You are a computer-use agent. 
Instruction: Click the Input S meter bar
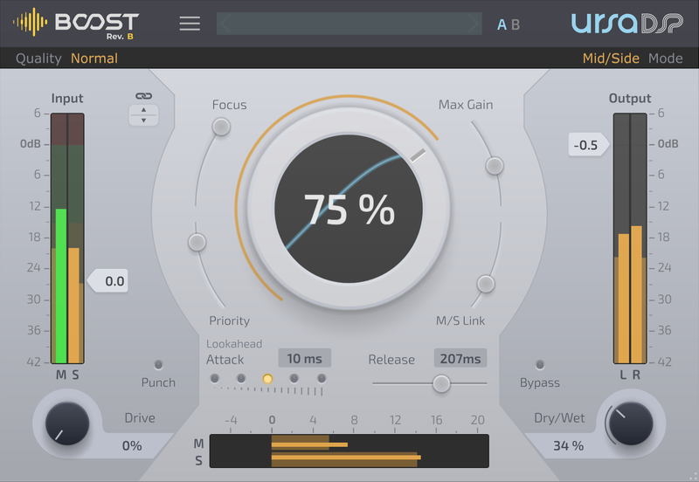(x=76, y=238)
